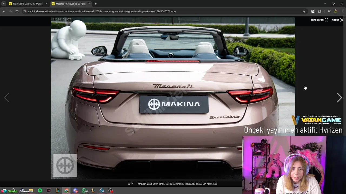Open Valorant from the taskbar
This screenshot has height=194, width=346.
click(49, 190)
